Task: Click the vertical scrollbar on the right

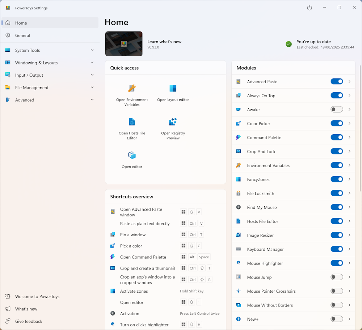Action: click(x=360, y=128)
